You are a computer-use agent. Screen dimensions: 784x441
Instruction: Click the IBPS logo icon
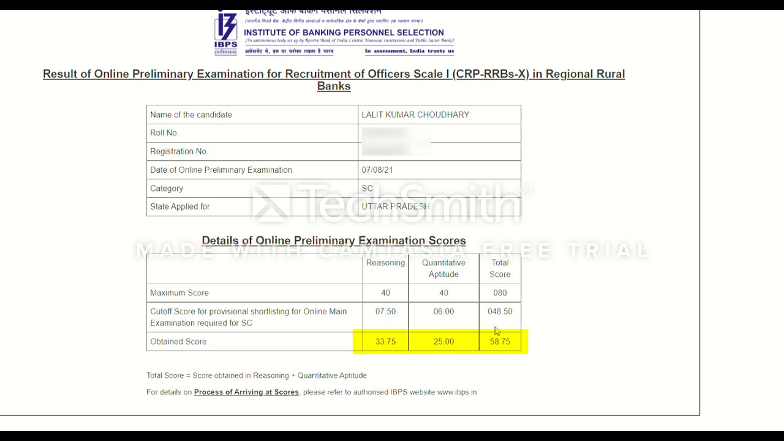pos(225,32)
